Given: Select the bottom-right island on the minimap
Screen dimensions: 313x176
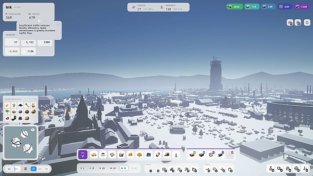Looking at the screenshot, I should 27,148.
